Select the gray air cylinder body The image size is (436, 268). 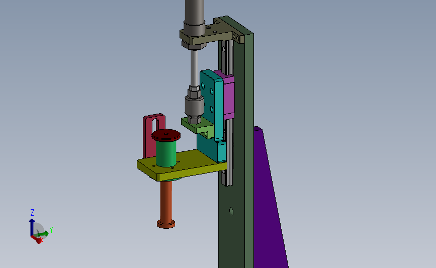195,17
